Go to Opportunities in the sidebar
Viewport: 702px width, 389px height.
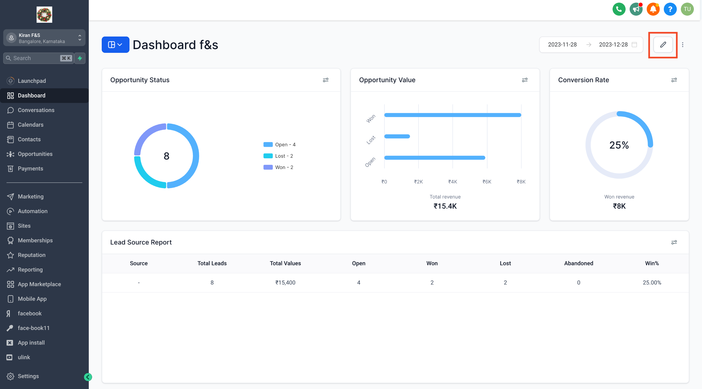(x=35, y=154)
